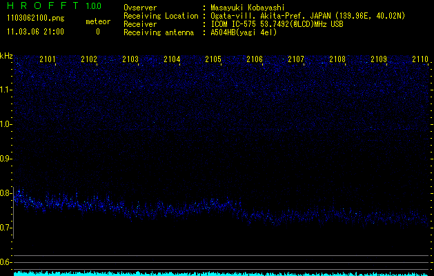Image resolution: width=434 pixels, height=276 pixels.
Task: Jump to the 2105 time marker
Action: (x=213, y=60)
